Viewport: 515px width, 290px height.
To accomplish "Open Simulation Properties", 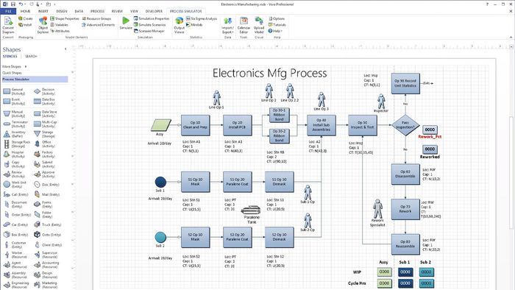I will pos(152,18).
